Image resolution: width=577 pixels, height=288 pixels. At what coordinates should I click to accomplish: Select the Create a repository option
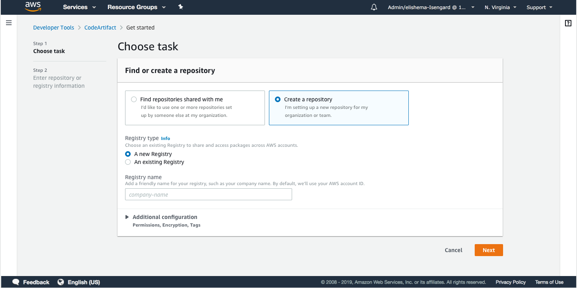coord(339,108)
